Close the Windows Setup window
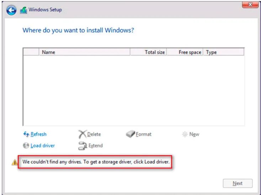The width and height of the screenshot is (261, 195). (250, 5)
